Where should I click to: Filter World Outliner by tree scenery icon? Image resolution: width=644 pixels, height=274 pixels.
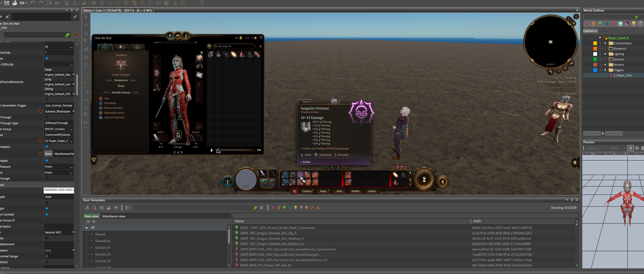click(x=600, y=24)
